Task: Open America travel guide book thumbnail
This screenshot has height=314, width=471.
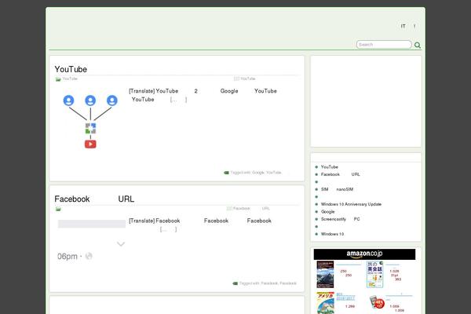Action: pyautogui.click(x=325, y=303)
